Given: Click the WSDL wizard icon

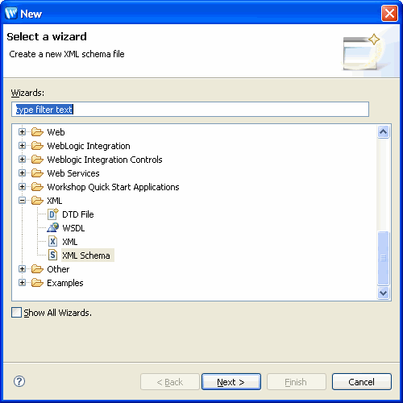Looking at the screenshot, I should tap(53, 227).
